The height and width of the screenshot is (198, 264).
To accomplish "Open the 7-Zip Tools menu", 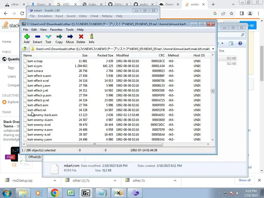I will [70, 30].
